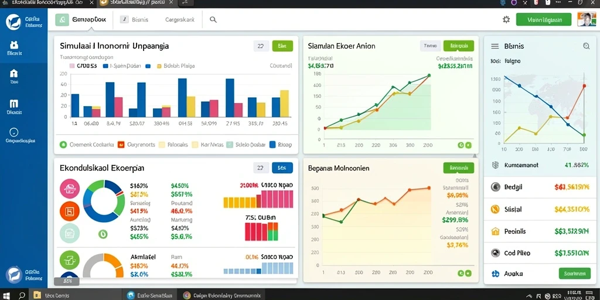Click the Bedgil row icon
The image size is (600, 300).
(496, 187)
